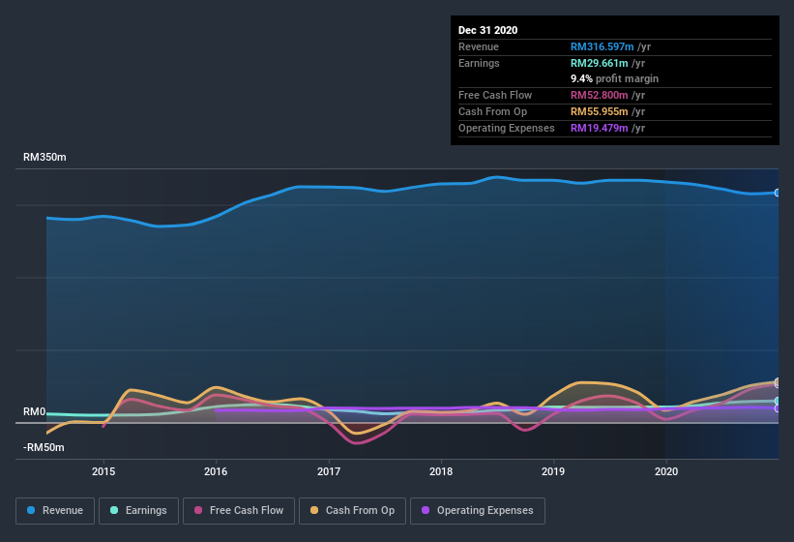794x542 pixels.
Task: Select the Cash From Op end-point marker
Action: coord(778,381)
